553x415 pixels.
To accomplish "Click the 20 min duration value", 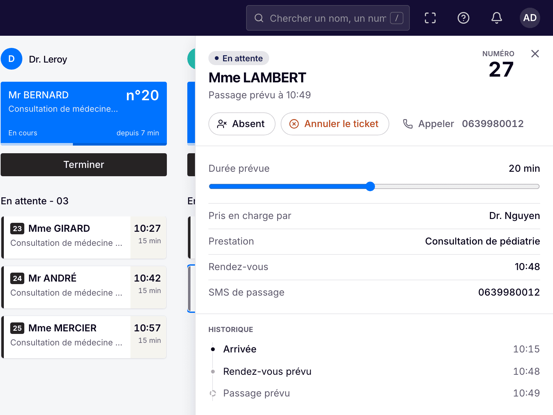I will (524, 169).
